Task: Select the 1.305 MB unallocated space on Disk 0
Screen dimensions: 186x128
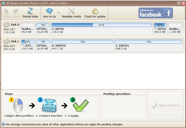Action: (x=175, y=29)
